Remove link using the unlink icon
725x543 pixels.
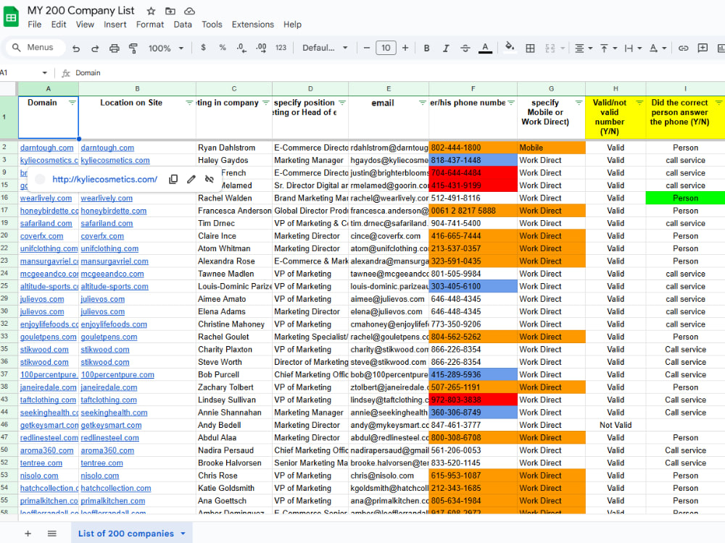click(210, 179)
